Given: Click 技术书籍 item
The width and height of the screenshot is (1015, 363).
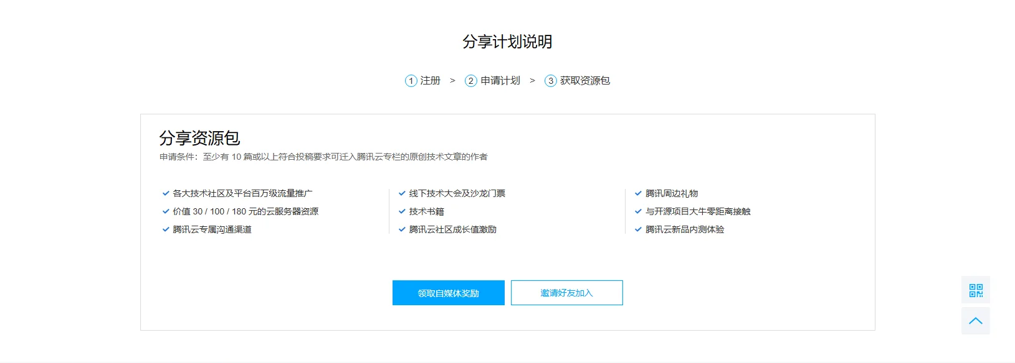Looking at the screenshot, I should (426, 211).
